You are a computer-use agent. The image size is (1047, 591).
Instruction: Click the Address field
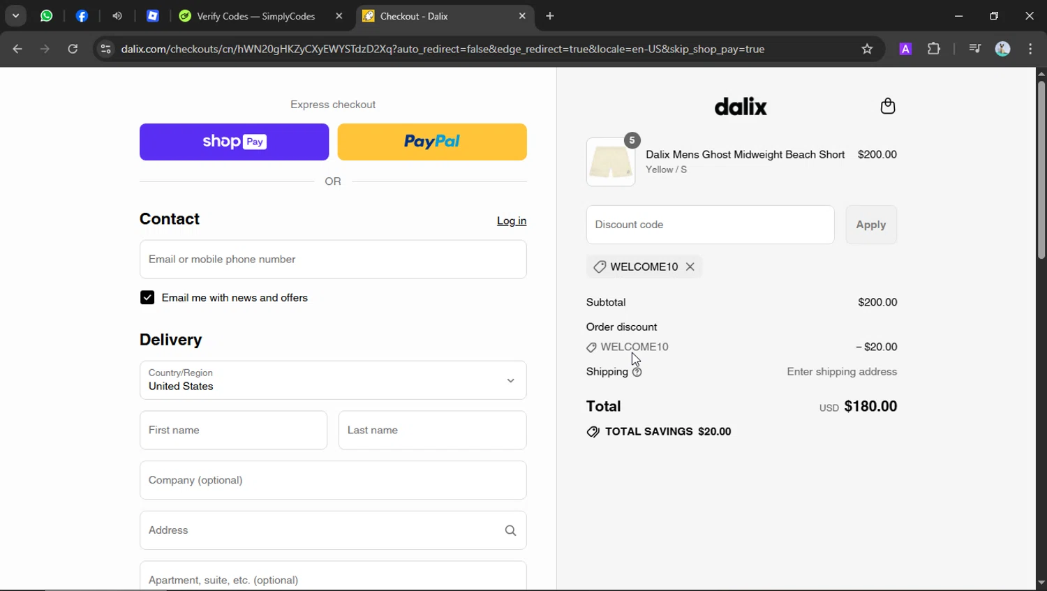point(333,530)
